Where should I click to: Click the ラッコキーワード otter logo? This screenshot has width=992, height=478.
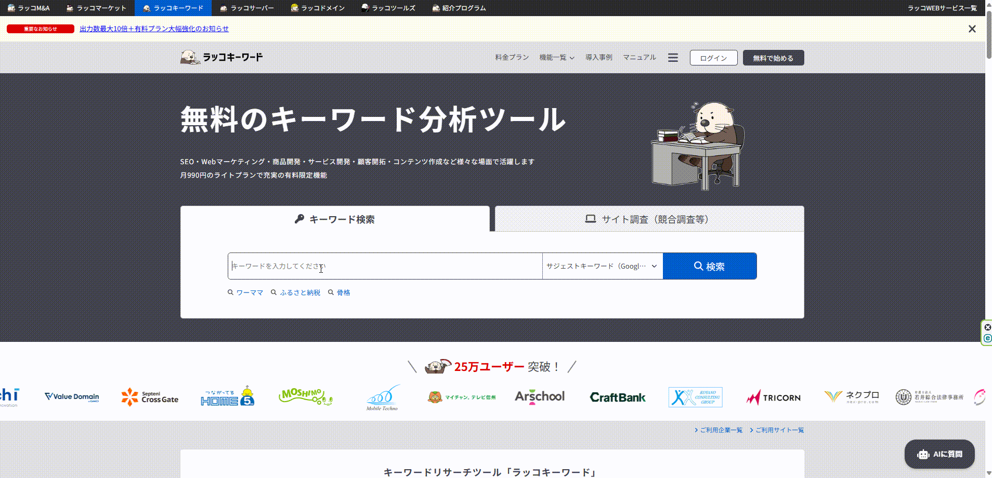point(221,57)
